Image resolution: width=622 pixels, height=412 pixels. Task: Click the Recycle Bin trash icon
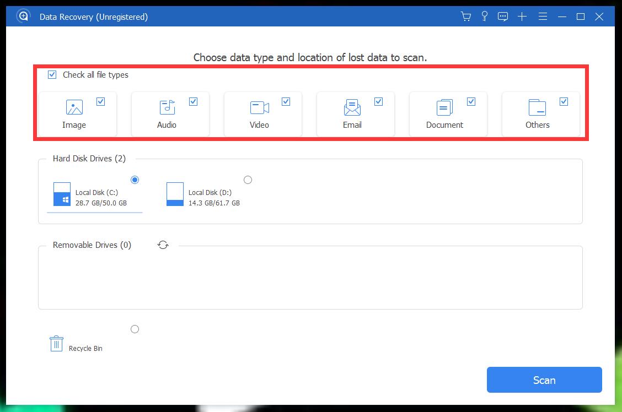point(56,344)
